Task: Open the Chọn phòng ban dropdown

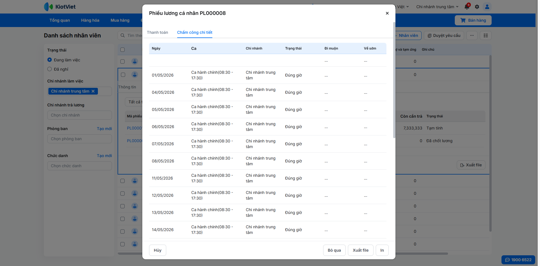Action: point(80,139)
